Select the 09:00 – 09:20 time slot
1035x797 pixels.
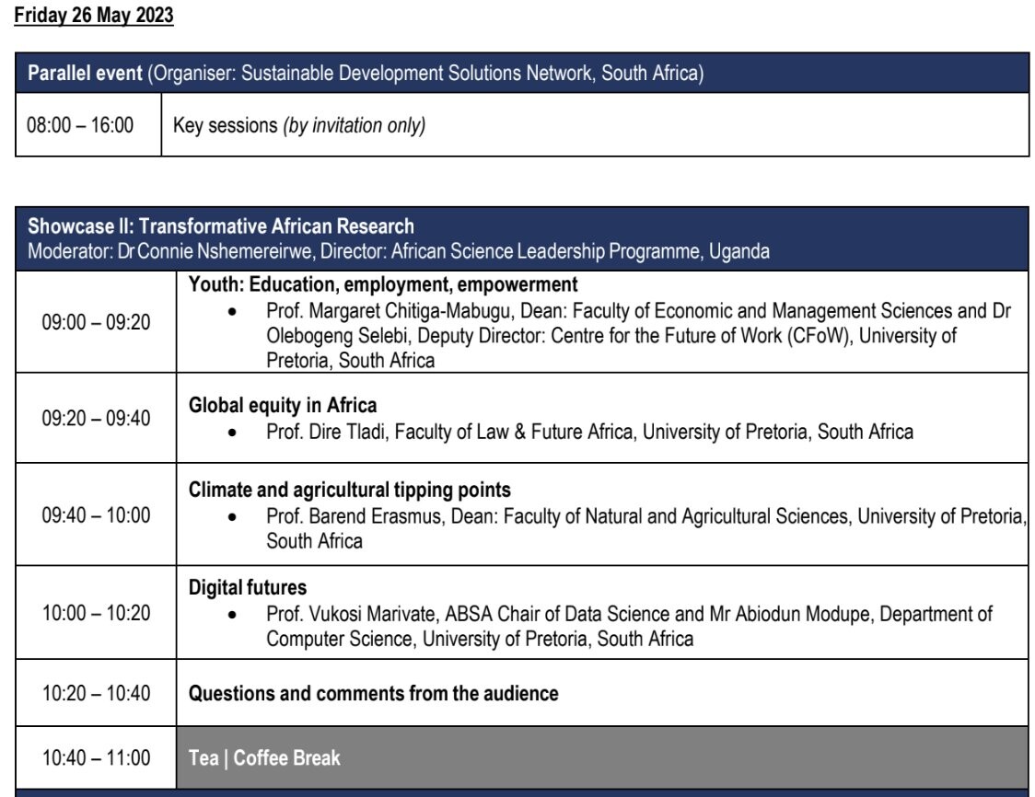[96, 321]
